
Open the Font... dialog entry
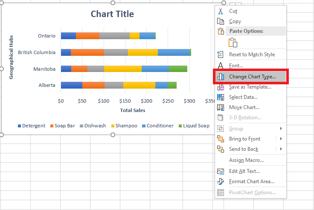click(251, 66)
